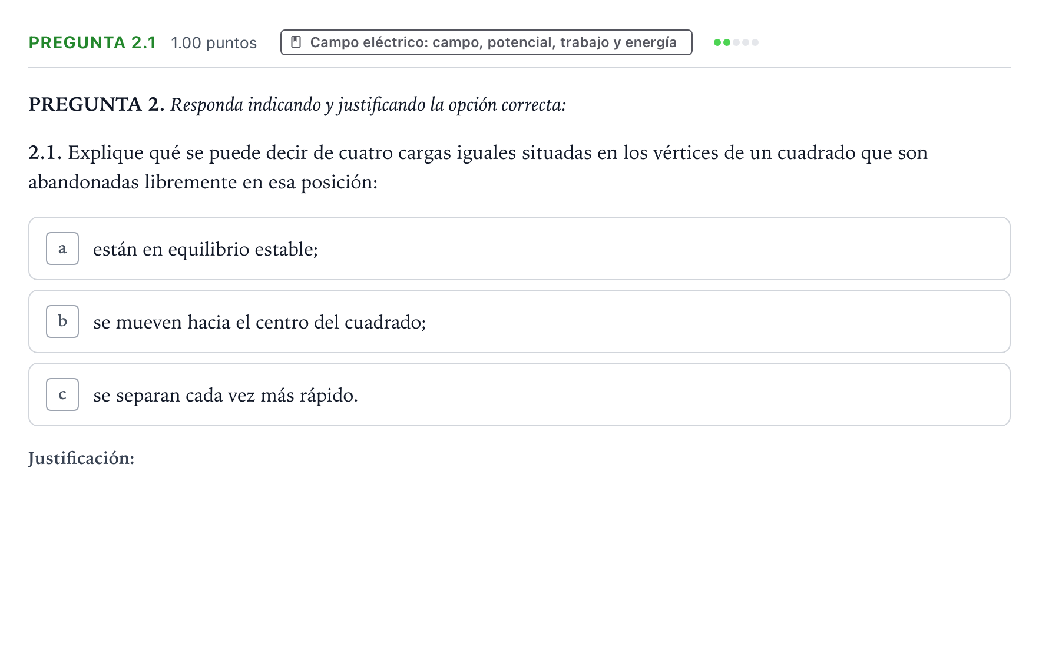Screen dimensions: 1039x650
Task: Click the 1.00 puntos label
Action: coord(214,43)
